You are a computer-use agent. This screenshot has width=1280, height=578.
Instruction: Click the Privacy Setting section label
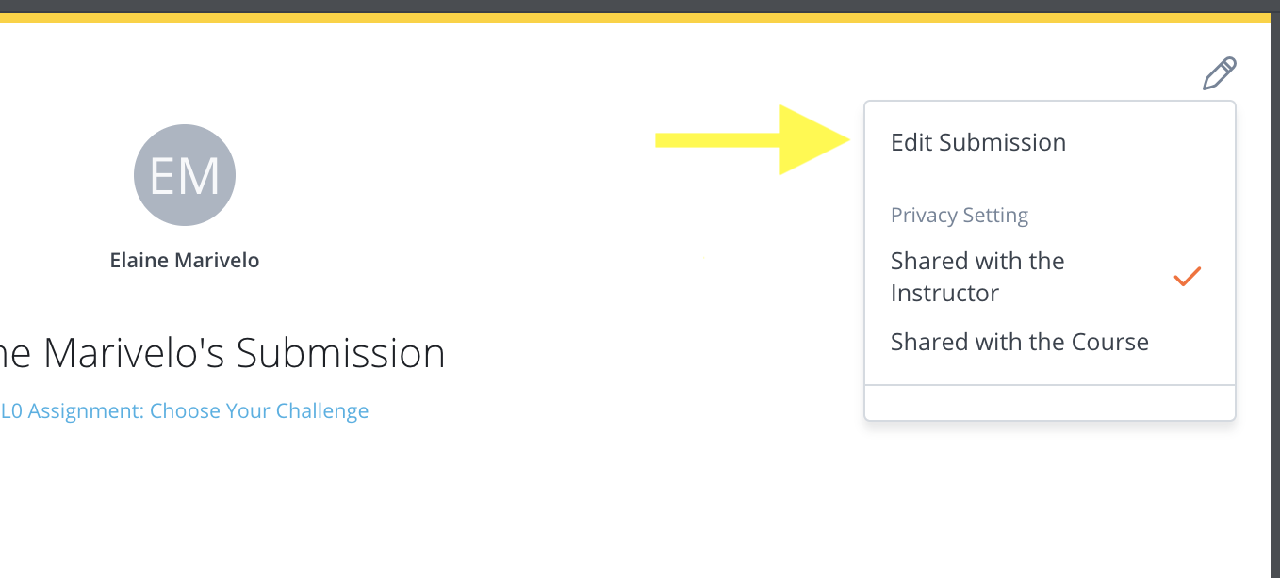click(959, 216)
